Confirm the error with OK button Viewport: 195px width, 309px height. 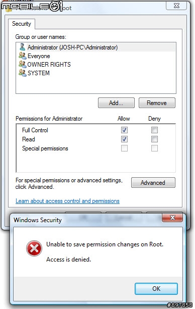point(156,289)
